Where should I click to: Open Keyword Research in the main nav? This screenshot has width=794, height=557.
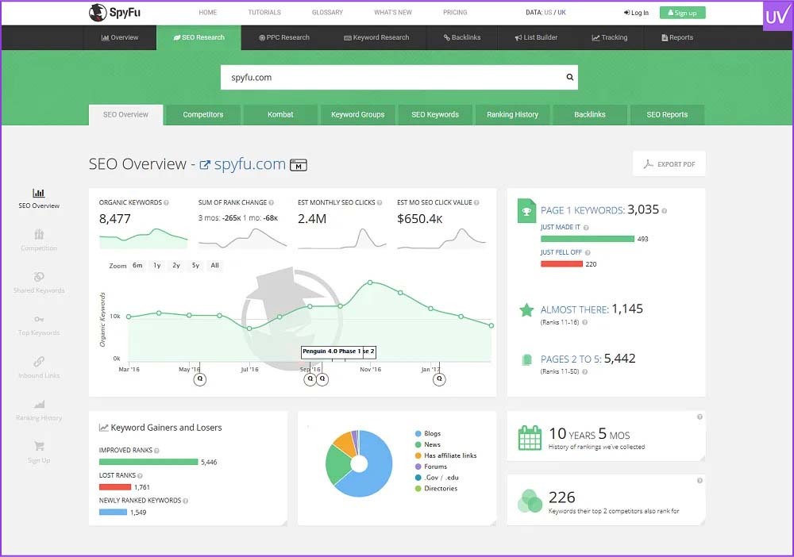[376, 37]
